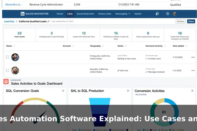Sort by Outreach Activity column arrows
This screenshot has width=197, height=131.
pos(165,46)
